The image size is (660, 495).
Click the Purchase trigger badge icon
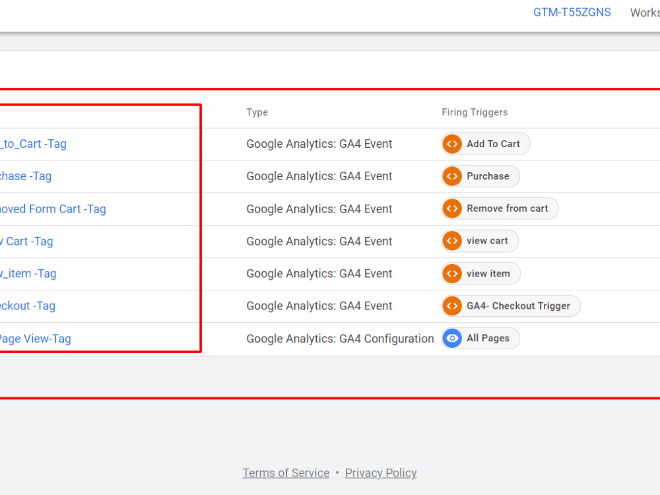451,176
